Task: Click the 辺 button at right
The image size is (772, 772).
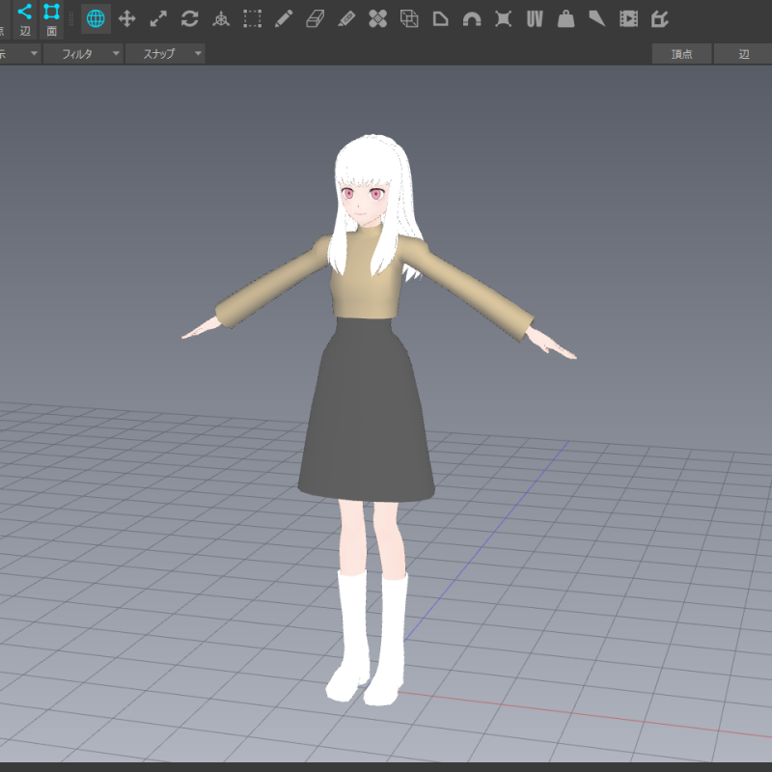Action: point(743,54)
